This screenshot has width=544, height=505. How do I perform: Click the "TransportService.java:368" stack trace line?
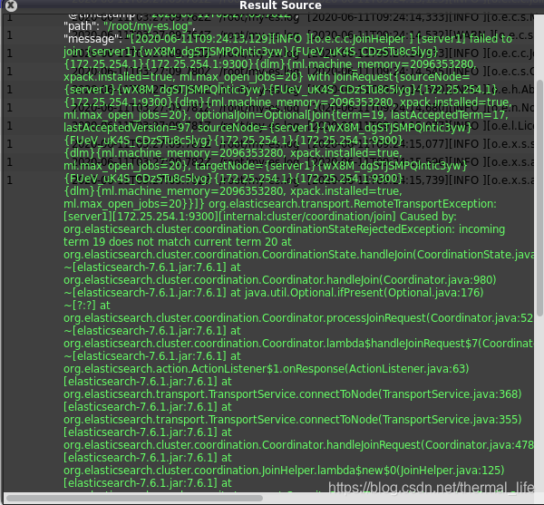pos(293,394)
